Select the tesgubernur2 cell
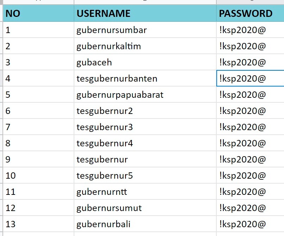Screen dimensions: 284x236 click(145, 111)
